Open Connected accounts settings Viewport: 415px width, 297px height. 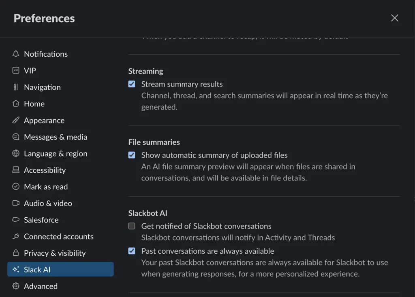[58, 236]
